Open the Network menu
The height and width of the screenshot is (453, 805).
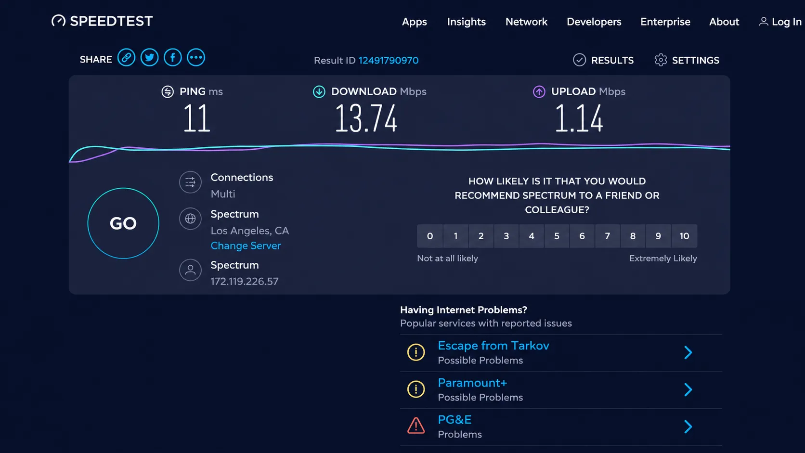click(526, 22)
